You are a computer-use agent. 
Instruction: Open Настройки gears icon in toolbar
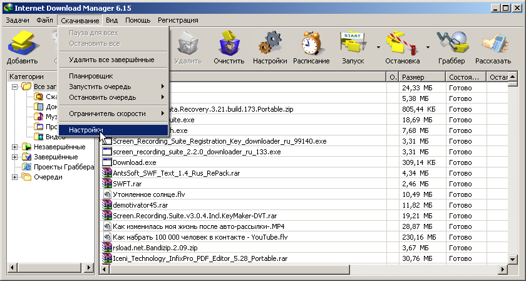click(x=270, y=43)
